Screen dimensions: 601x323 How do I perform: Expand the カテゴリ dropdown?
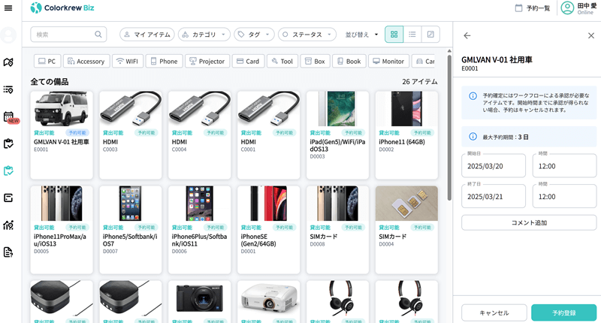click(204, 35)
